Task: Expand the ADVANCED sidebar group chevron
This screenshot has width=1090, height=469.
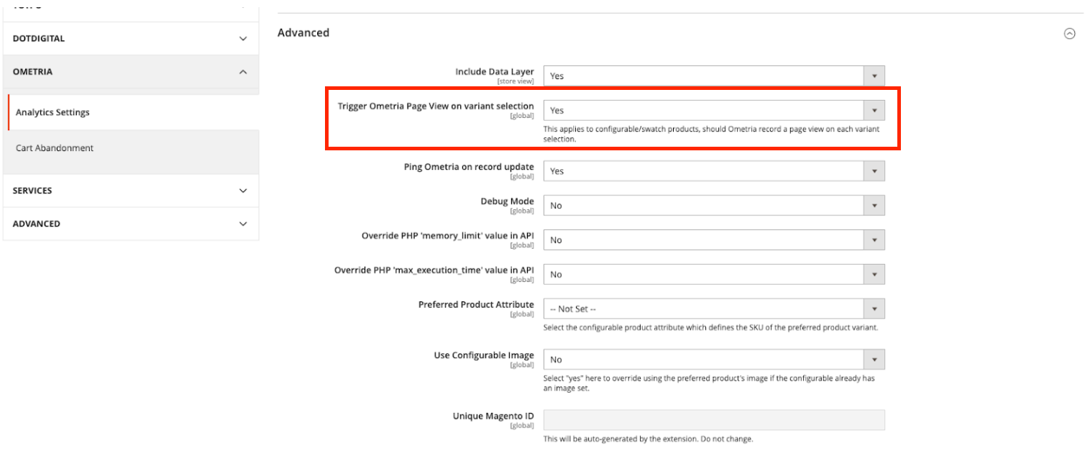Action: coord(243,224)
